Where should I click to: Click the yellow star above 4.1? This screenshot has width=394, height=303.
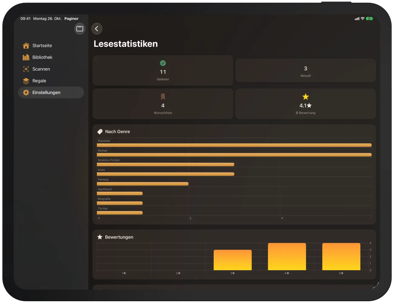(x=306, y=97)
